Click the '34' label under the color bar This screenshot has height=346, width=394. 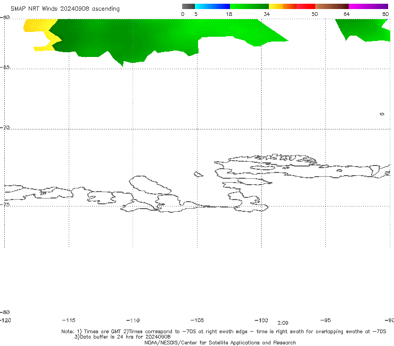click(x=267, y=14)
